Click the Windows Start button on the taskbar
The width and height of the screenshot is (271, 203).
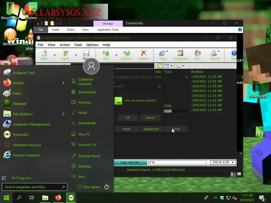[x=6, y=198]
